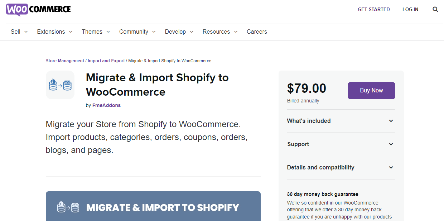Click the LOG IN link

coord(410,9)
